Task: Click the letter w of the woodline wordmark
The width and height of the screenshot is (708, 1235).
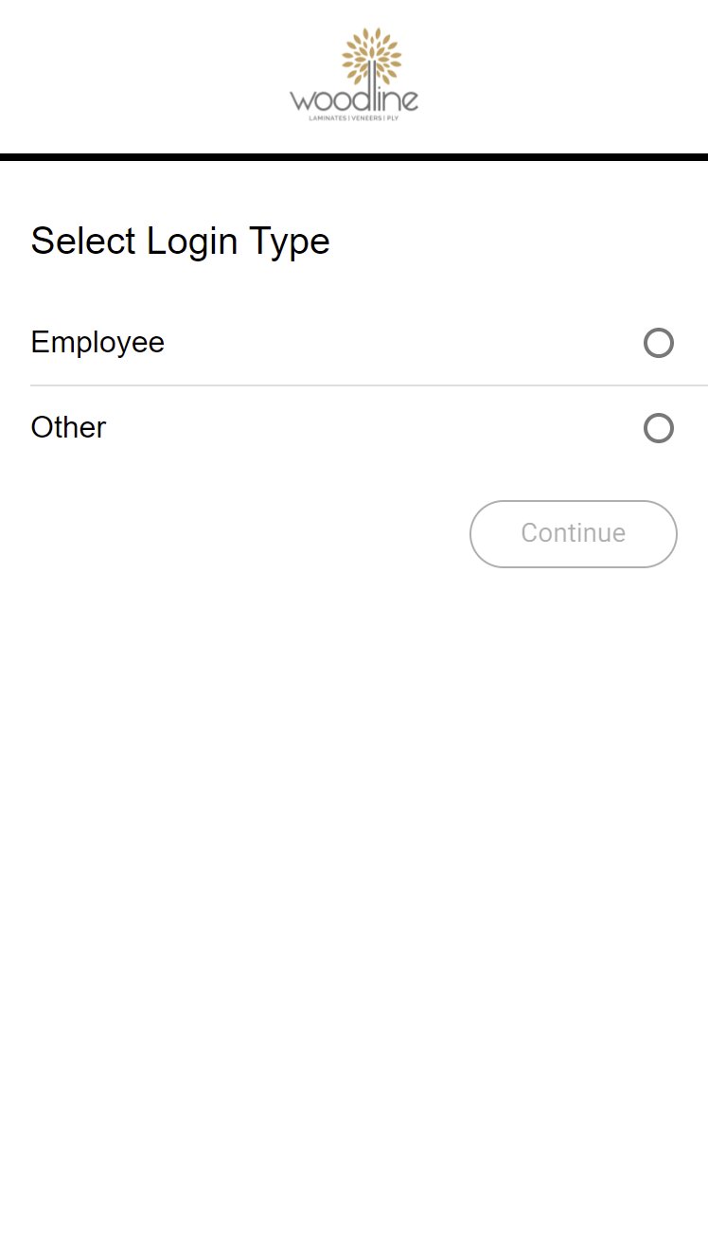Action: pos(301,101)
